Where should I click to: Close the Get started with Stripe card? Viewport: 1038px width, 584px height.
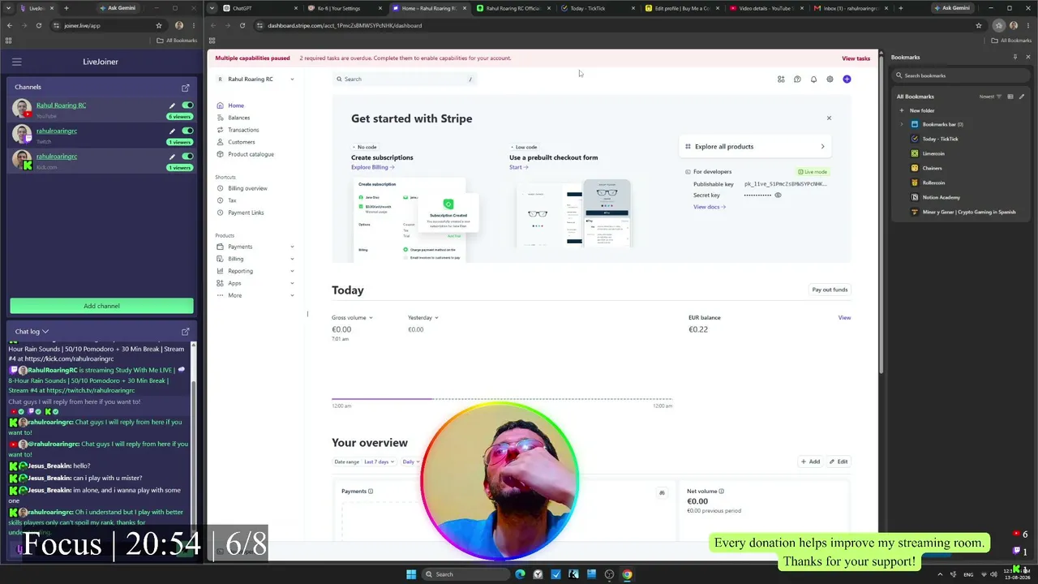pyautogui.click(x=829, y=118)
